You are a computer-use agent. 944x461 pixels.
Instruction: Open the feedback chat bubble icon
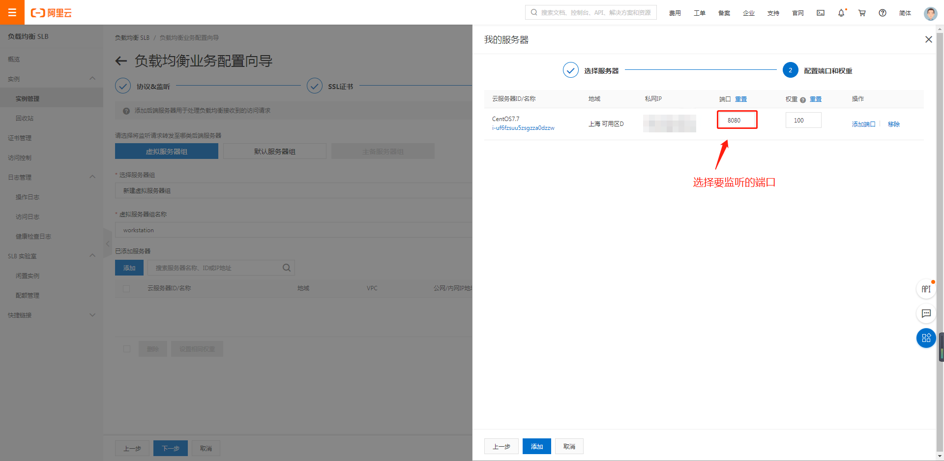[926, 313]
